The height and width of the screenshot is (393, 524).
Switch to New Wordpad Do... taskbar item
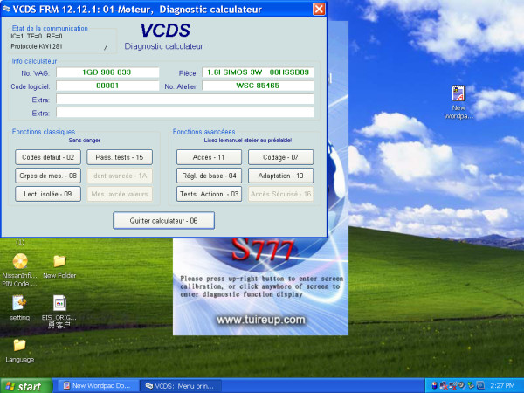(x=98, y=386)
